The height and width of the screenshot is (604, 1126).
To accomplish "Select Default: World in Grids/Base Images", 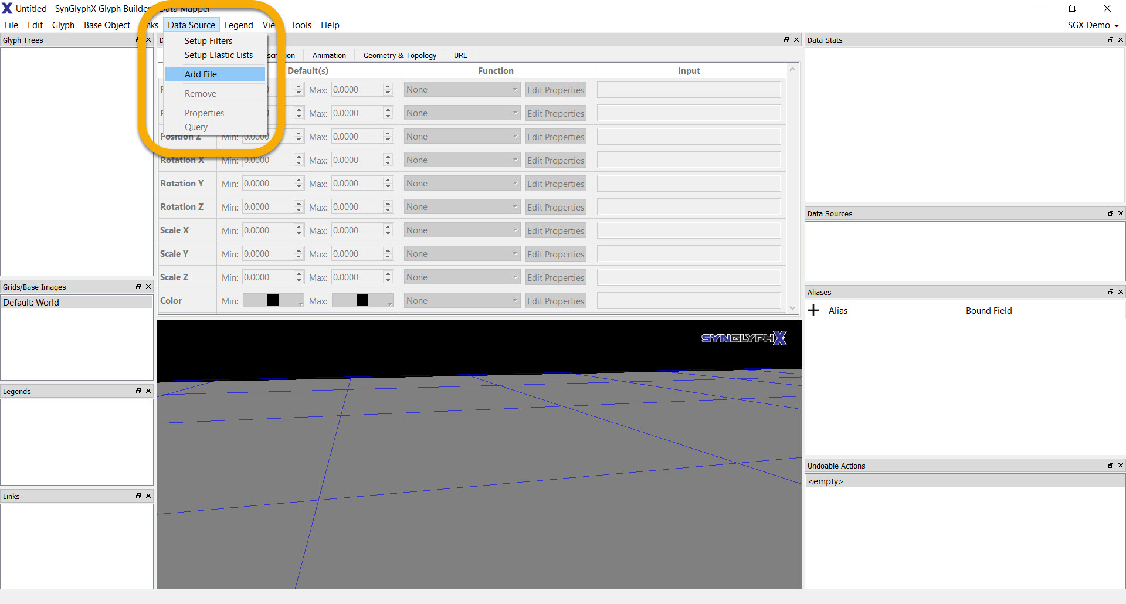I will coord(77,302).
